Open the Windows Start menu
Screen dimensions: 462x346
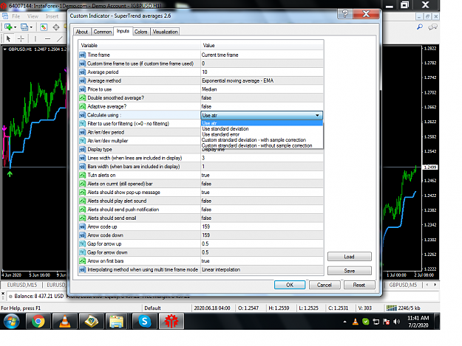12,321
